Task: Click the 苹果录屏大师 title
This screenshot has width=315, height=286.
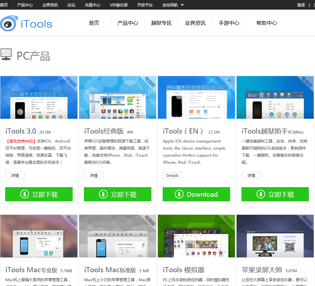Action: coord(262,270)
